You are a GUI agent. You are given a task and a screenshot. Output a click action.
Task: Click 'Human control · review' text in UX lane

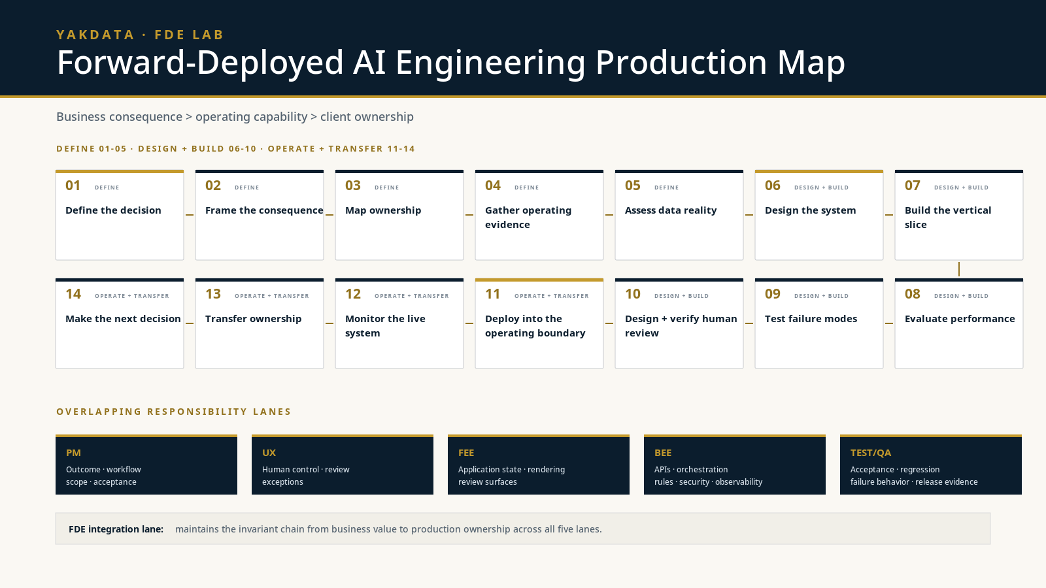306,470
